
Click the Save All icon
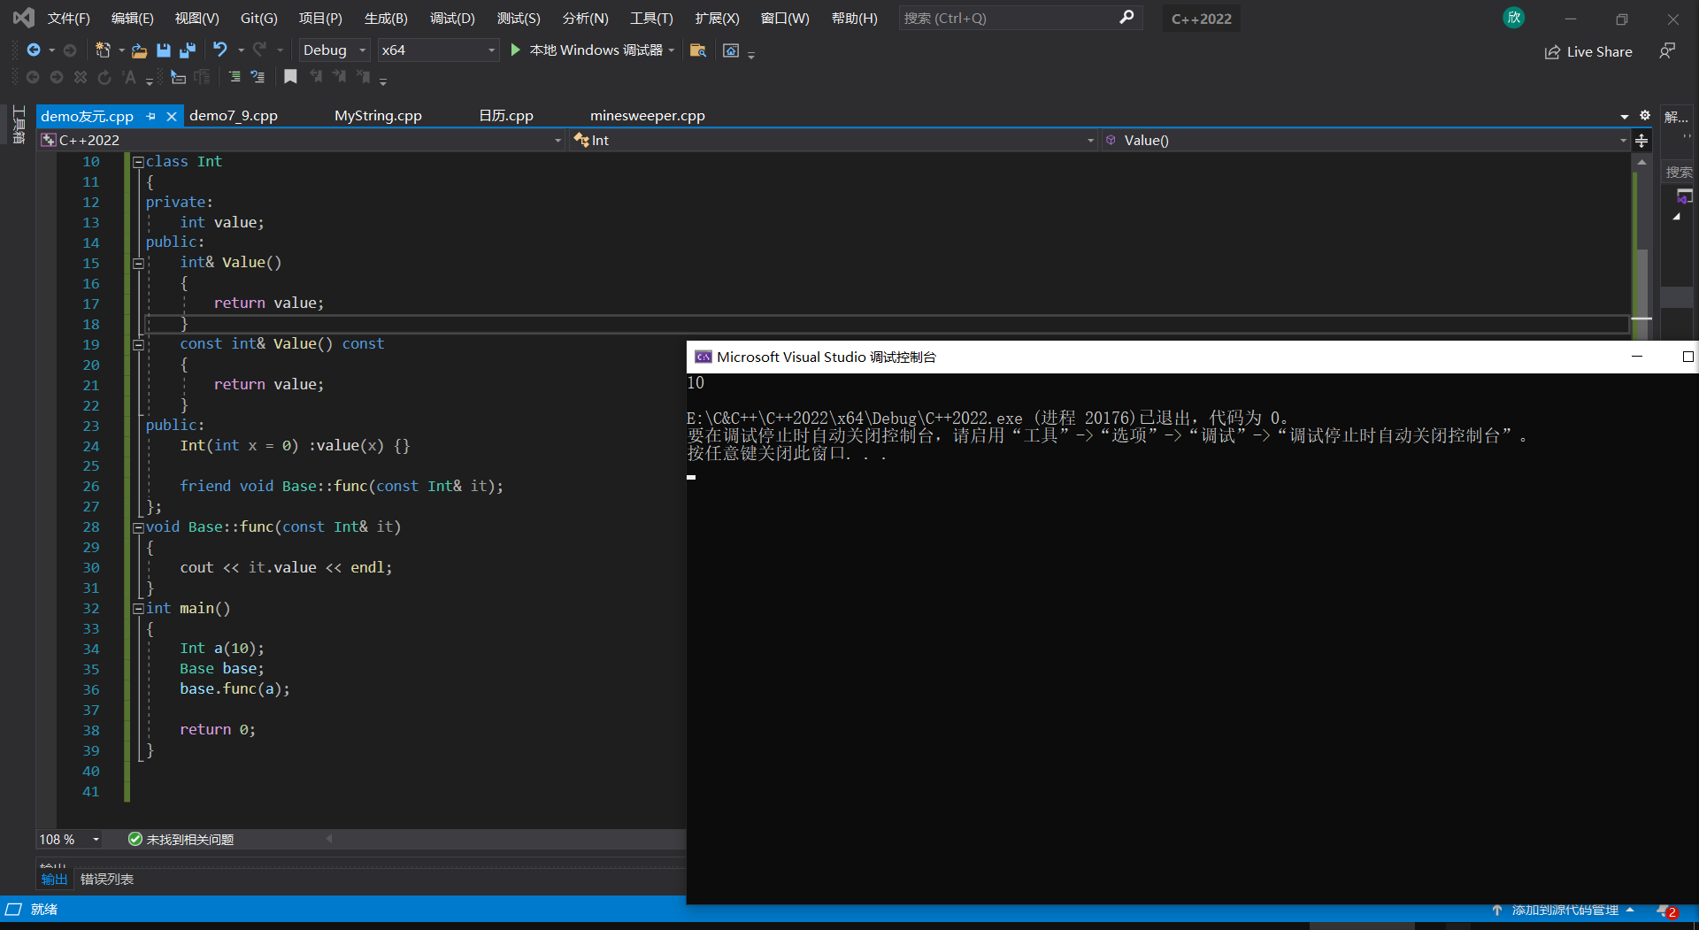tap(188, 50)
